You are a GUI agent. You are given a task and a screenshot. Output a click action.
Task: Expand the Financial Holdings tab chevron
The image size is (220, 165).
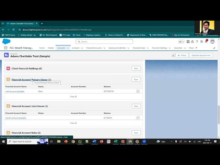[170, 48]
